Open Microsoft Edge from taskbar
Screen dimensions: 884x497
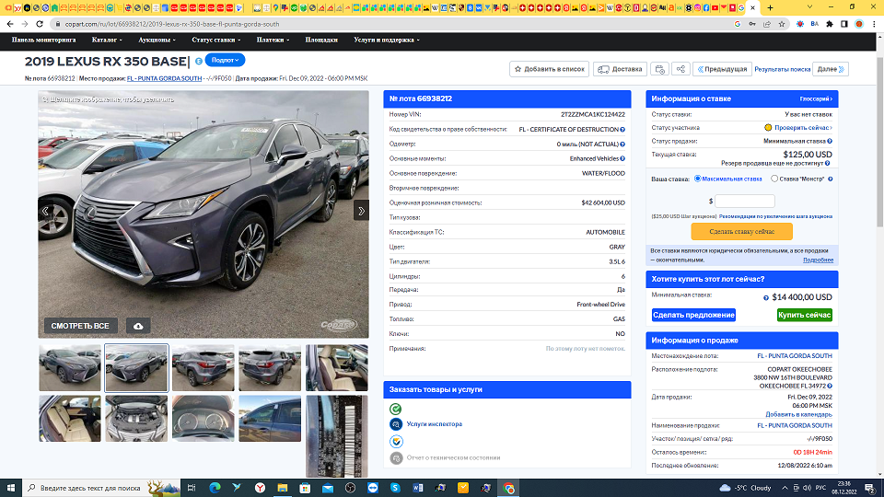coord(215,488)
